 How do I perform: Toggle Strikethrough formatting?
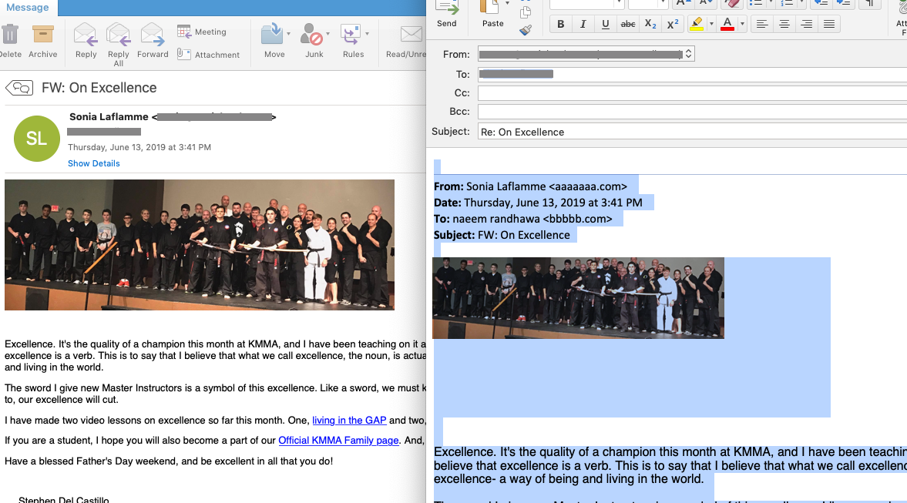coord(627,25)
